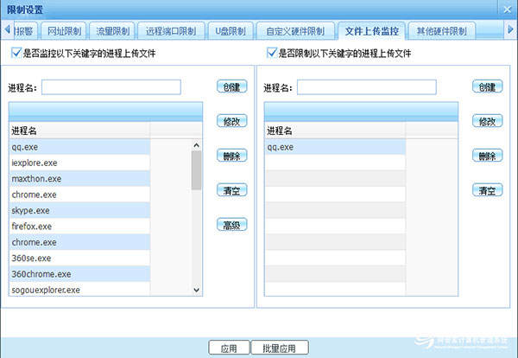Click 创建 button in the restriction panel
The image size is (518, 358).
coord(487,86)
